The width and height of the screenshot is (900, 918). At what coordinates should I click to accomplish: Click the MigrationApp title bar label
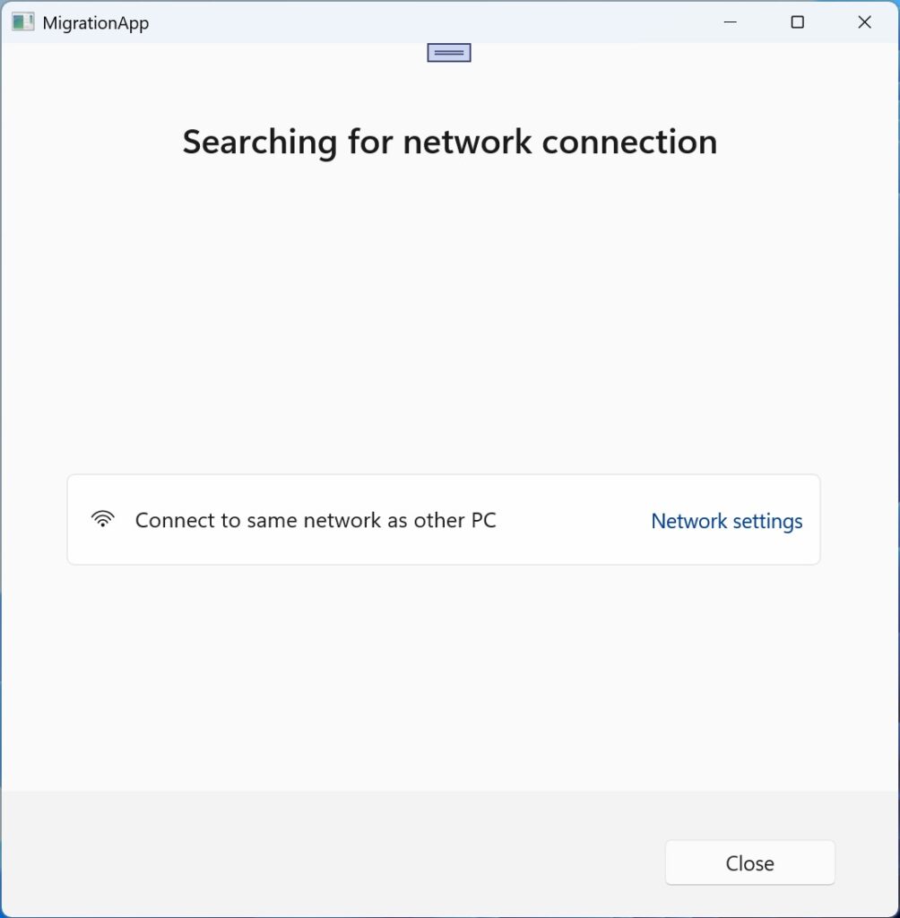95,22
